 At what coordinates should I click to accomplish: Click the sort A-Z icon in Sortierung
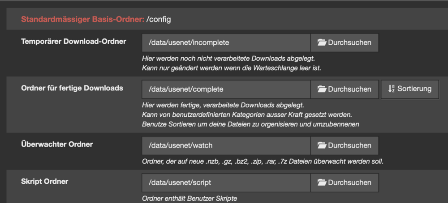[x=391, y=89]
